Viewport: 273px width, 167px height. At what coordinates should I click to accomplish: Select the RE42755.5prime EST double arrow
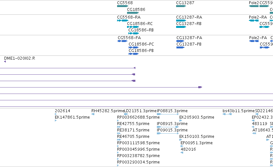pos(119,127)
